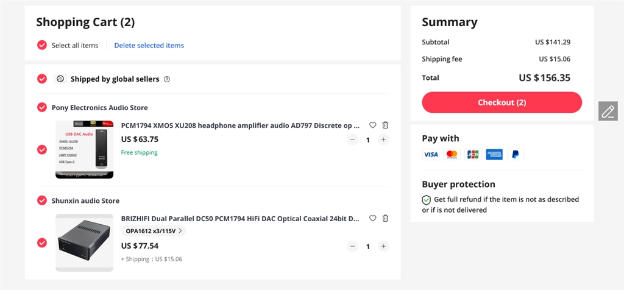Click the buyer protection shield icon
The width and height of the screenshot is (624, 290).
pos(427,200)
